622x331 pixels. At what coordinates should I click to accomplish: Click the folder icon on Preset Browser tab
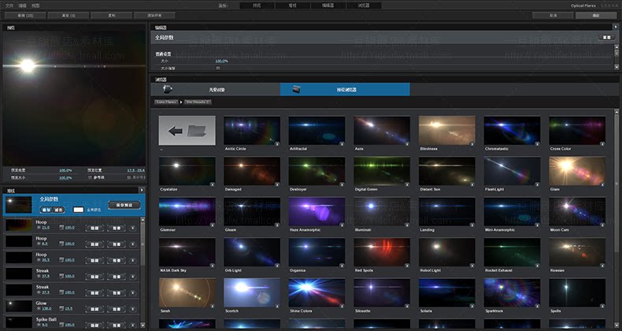click(296, 89)
